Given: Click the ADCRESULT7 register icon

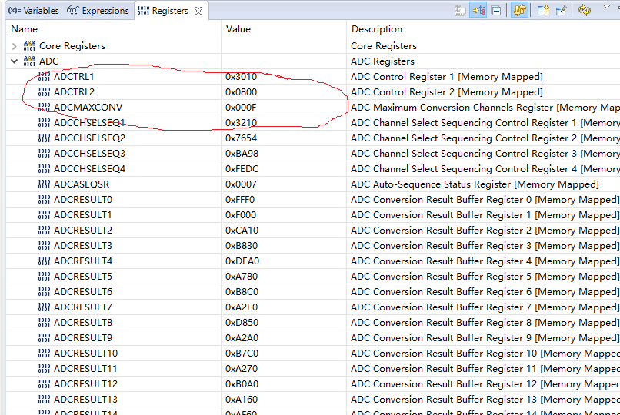Looking at the screenshot, I should (44, 307).
